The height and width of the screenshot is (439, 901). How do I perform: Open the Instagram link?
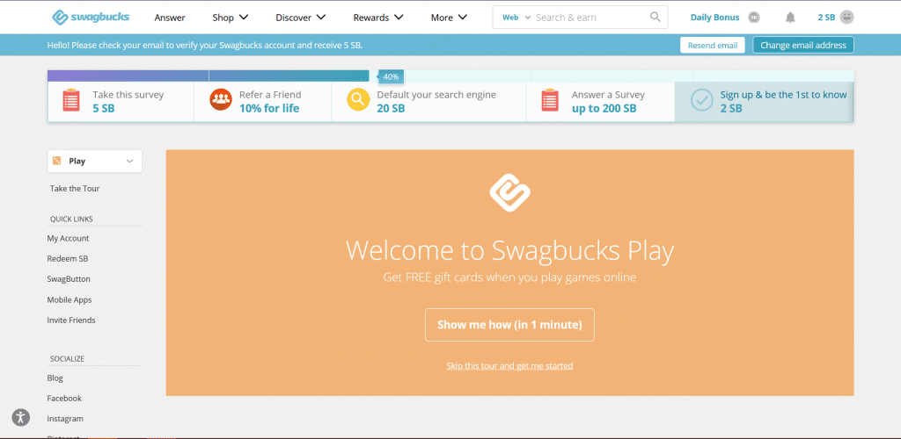[x=65, y=419]
